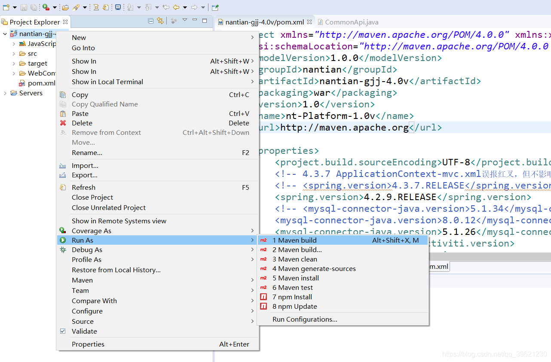Click the Servers folder icon
This screenshot has width=551, height=362.
point(14,93)
